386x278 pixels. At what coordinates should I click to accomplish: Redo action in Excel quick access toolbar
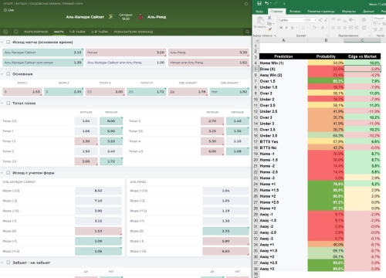pyautogui.click(x=276, y=3)
